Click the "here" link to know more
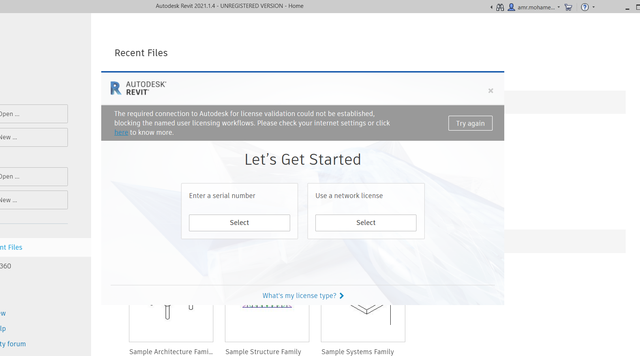 pyautogui.click(x=121, y=132)
